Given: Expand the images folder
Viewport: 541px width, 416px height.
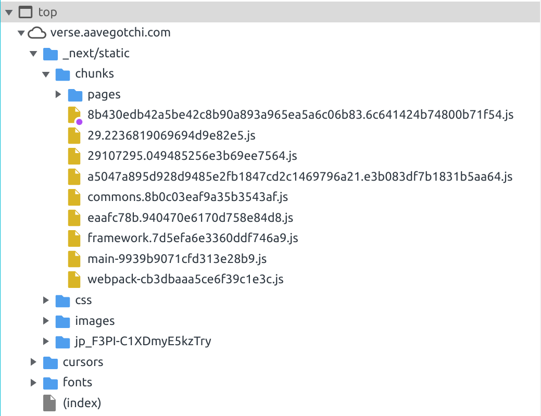Looking at the screenshot, I should click(46, 321).
